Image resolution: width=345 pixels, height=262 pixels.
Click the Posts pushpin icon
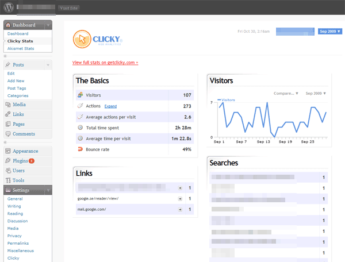pos(8,64)
